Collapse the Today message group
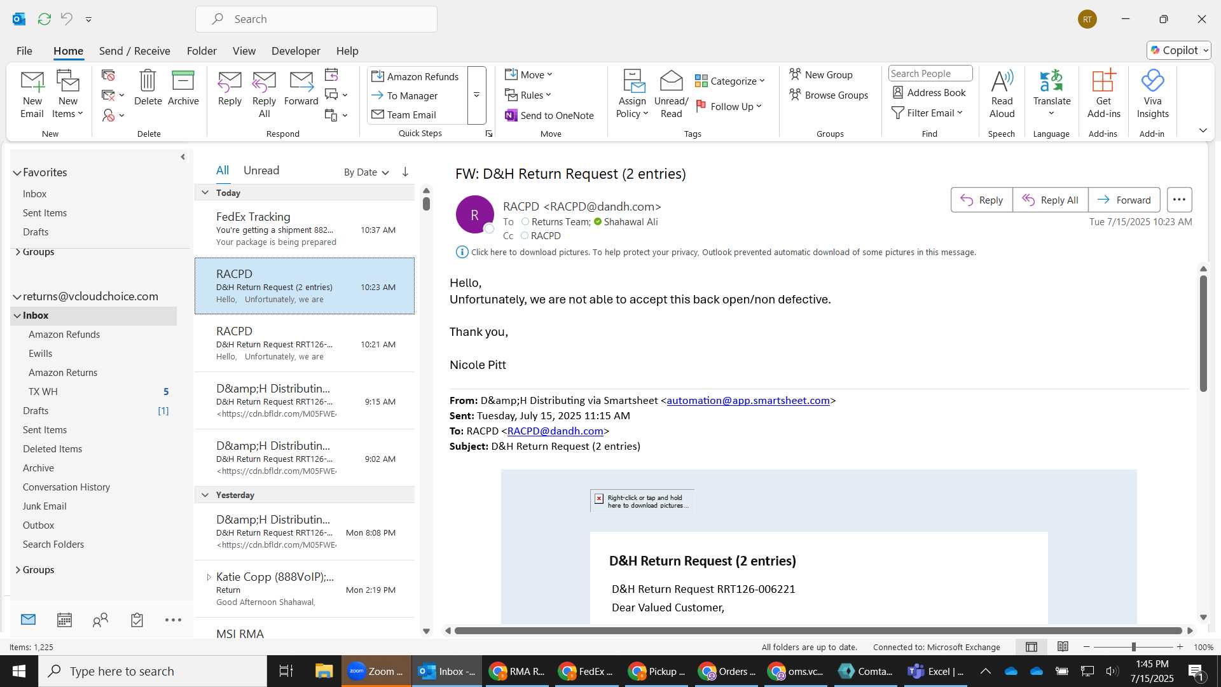Viewport: 1221px width, 687px height. [205, 193]
